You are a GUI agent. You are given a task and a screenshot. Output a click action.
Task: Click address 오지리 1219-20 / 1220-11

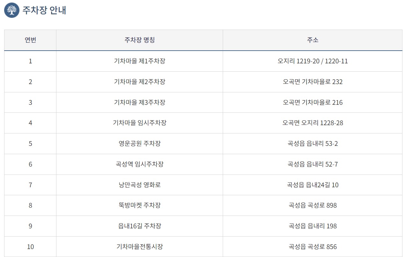coord(313,61)
